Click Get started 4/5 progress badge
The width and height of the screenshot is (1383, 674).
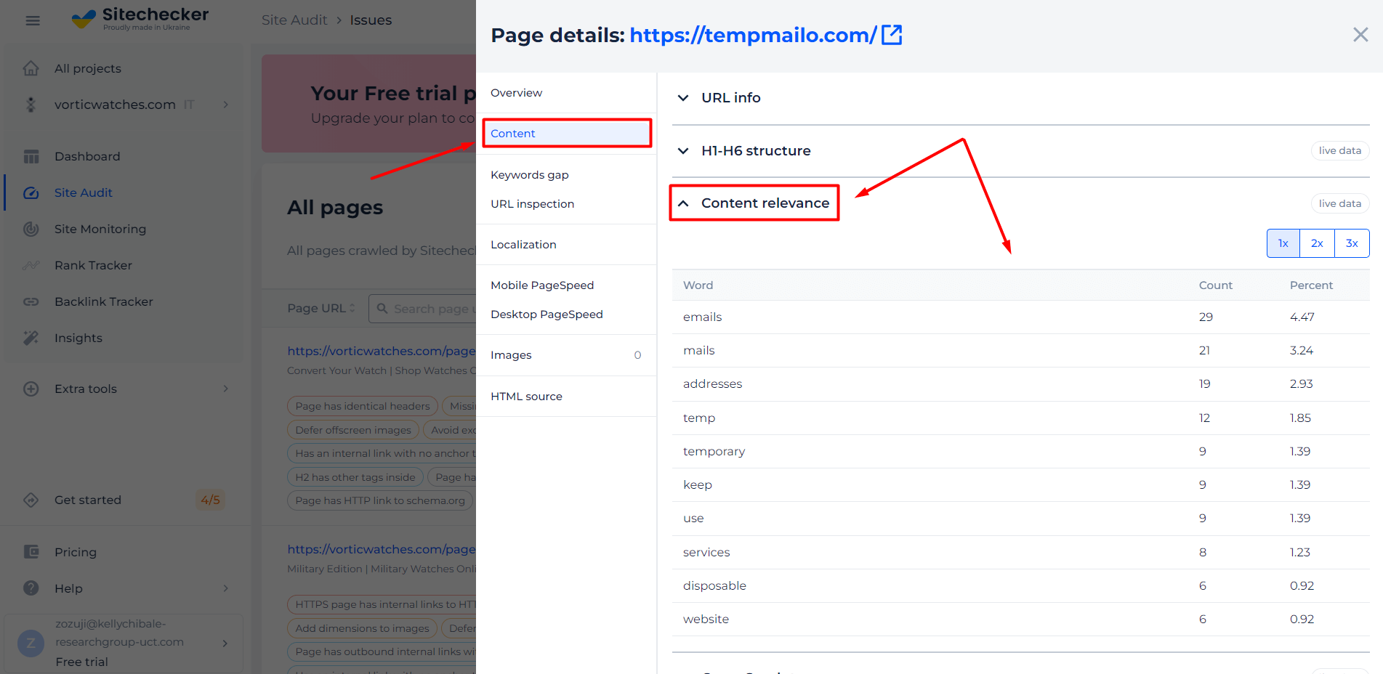pos(210,500)
